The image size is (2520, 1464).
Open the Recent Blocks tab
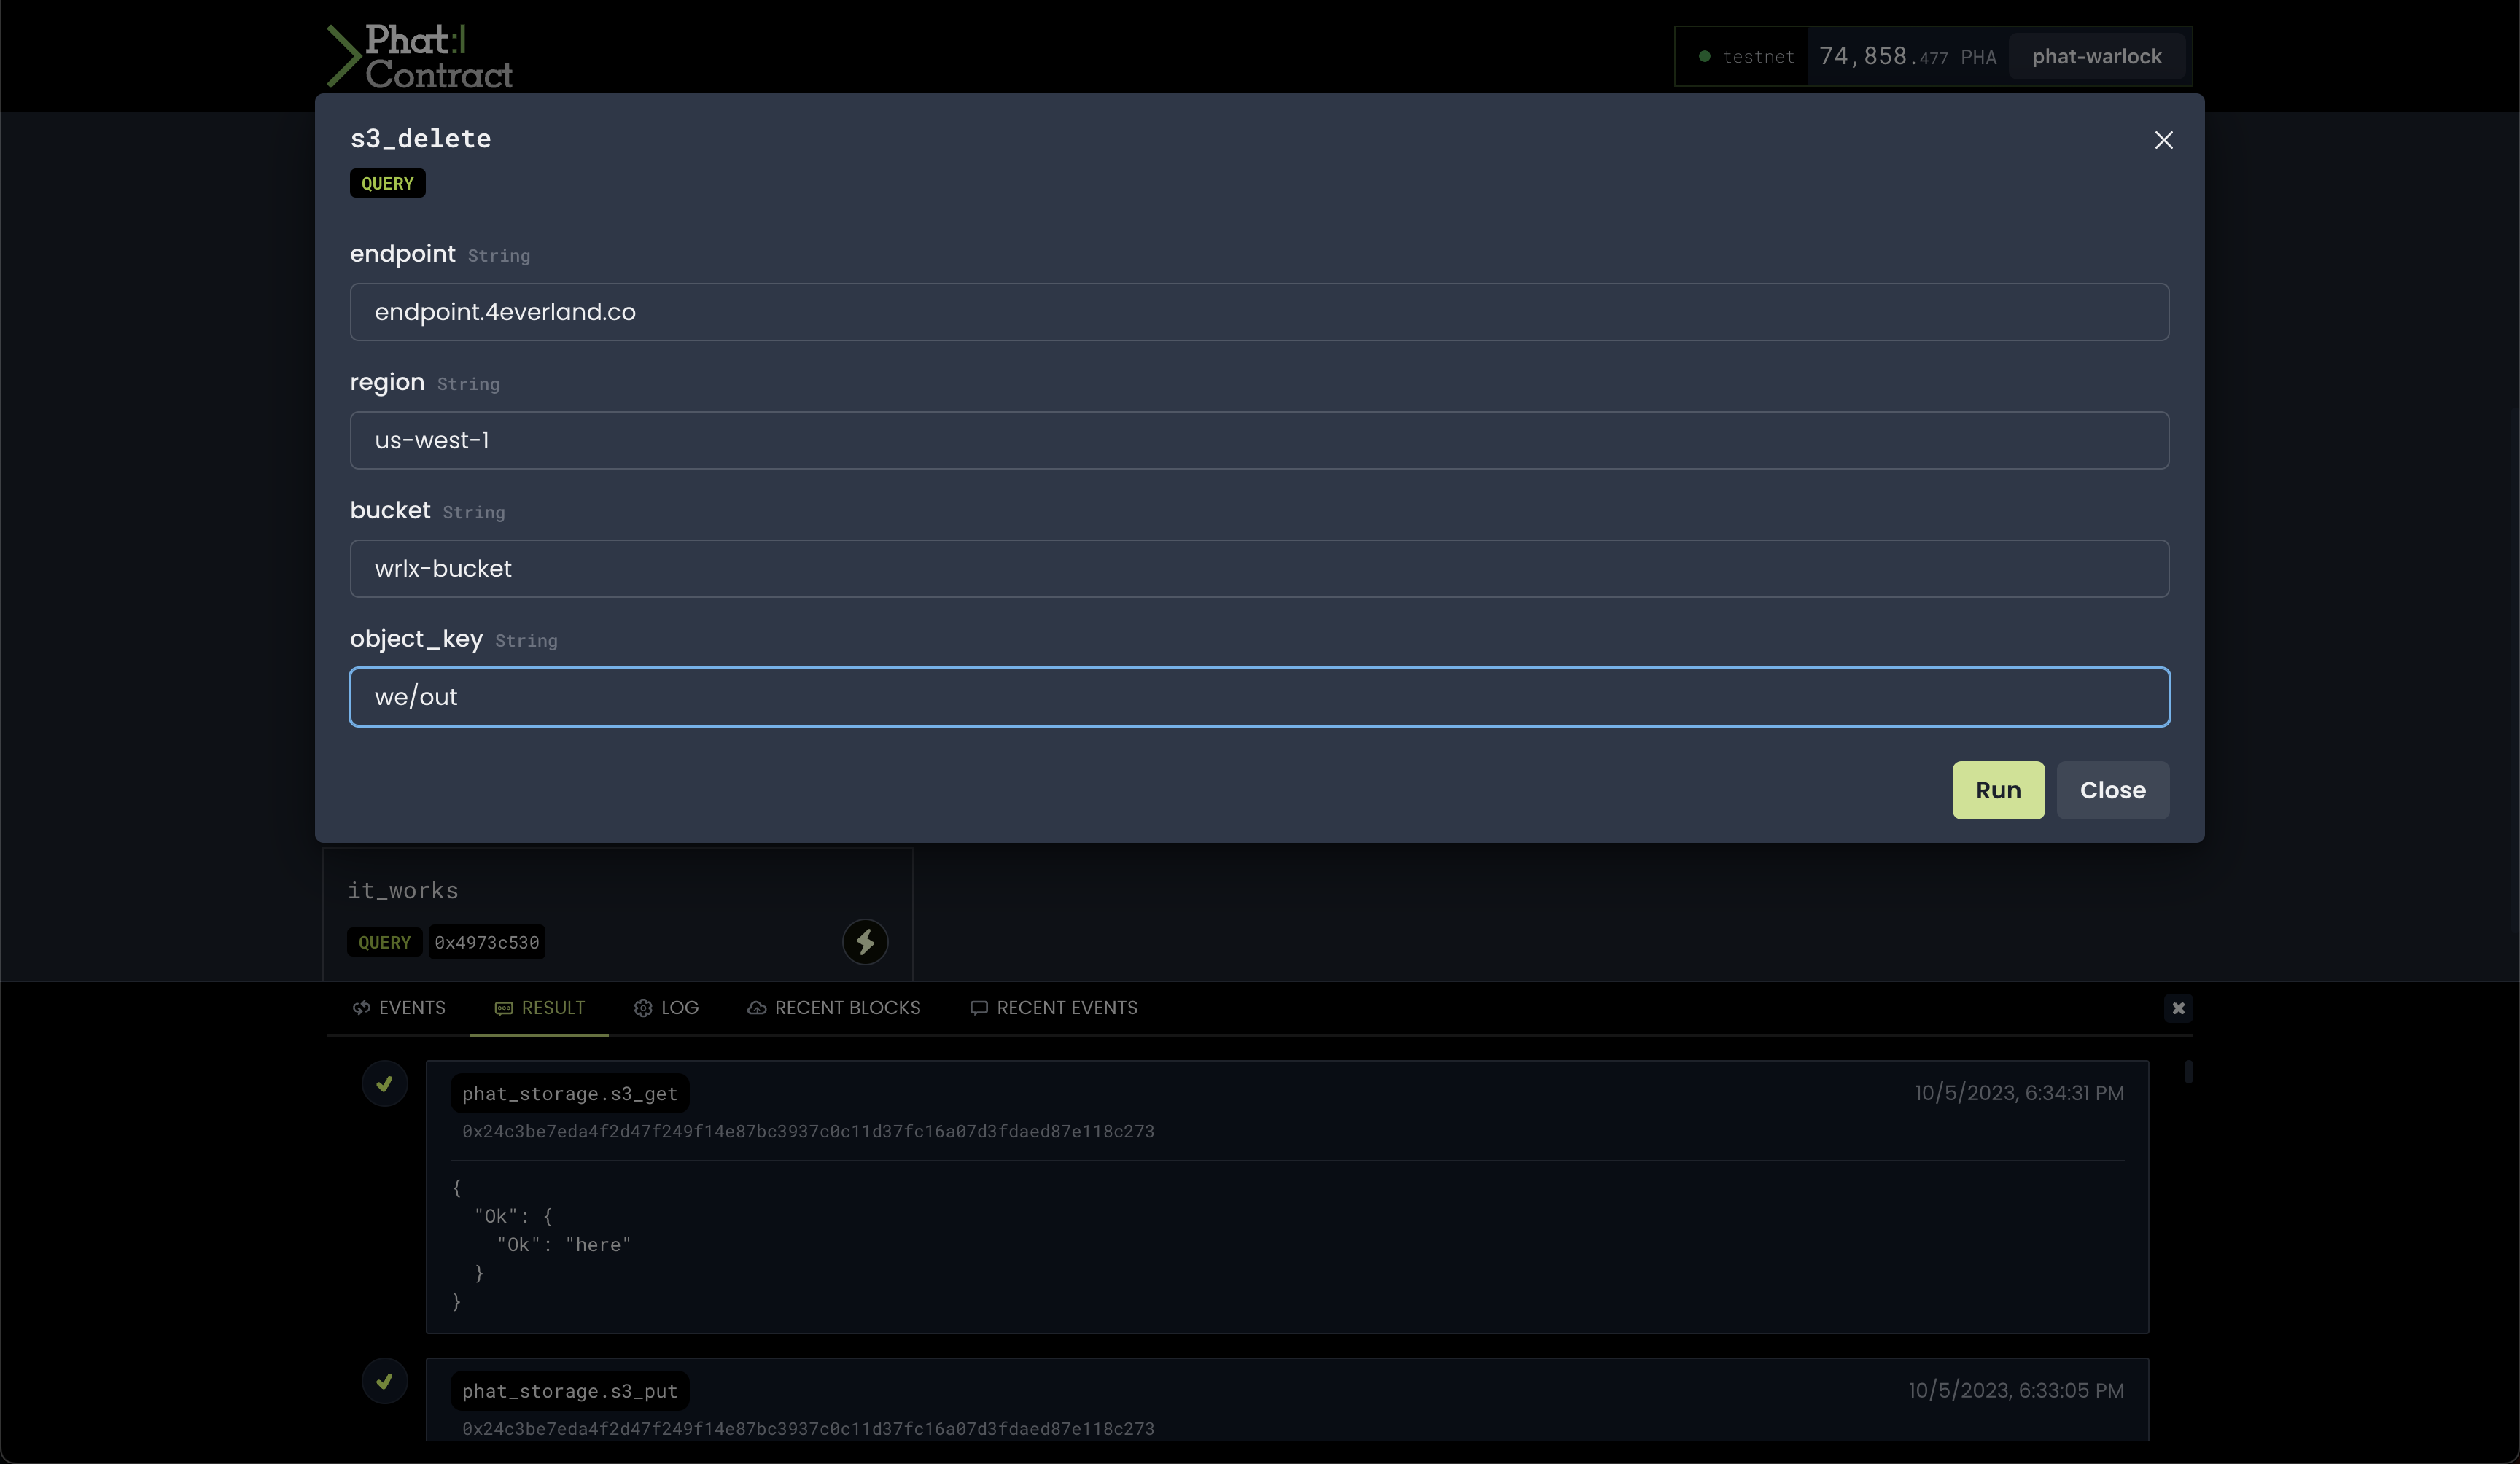(x=834, y=1008)
